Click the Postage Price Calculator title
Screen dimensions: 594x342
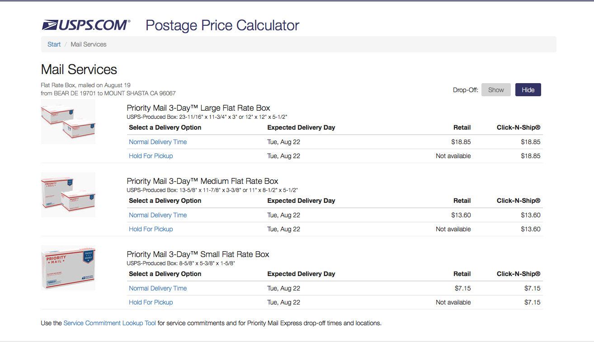pyautogui.click(x=222, y=25)
